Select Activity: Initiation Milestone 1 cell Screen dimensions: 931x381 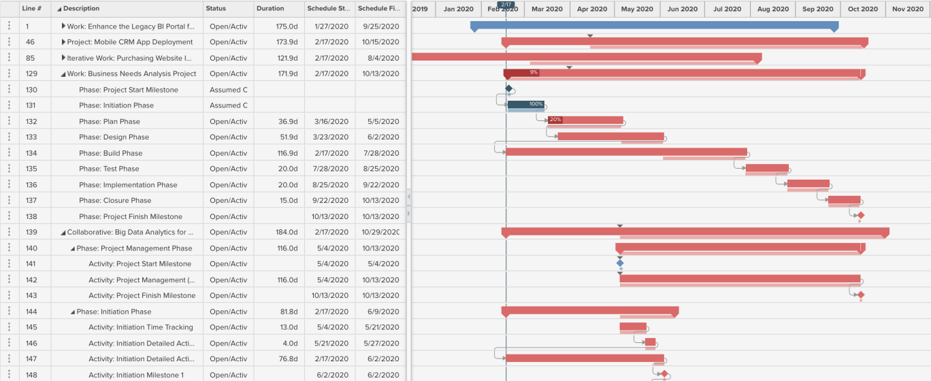[127, 375]
